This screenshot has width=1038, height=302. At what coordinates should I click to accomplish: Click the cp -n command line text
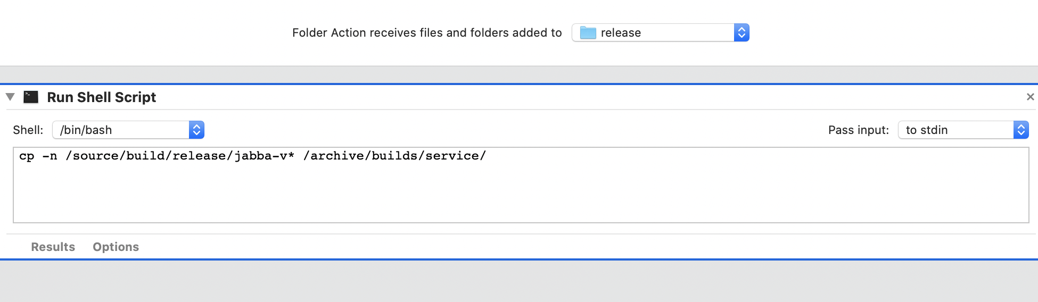coord(252,156)
